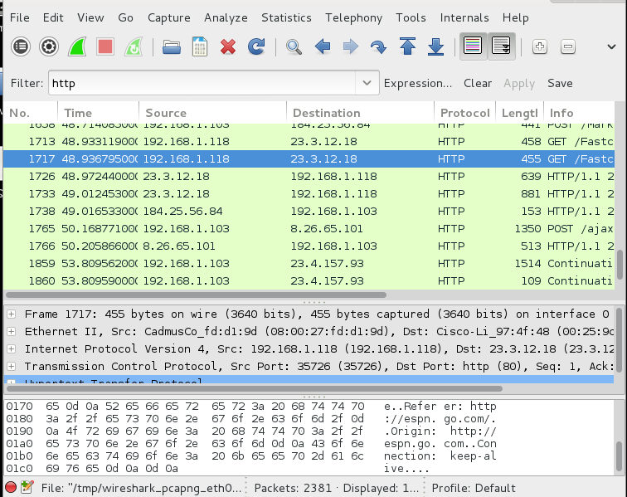This screenshot has height=497, width=627.
Task: Sort packets by No. column
Action: pyautogui.click(x=31, y=113)
